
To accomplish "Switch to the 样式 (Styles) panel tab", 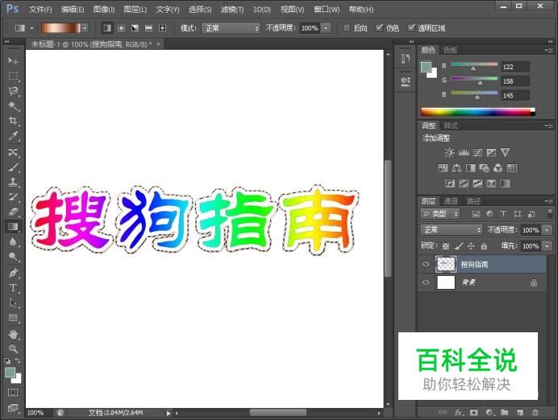I will 451,126.
